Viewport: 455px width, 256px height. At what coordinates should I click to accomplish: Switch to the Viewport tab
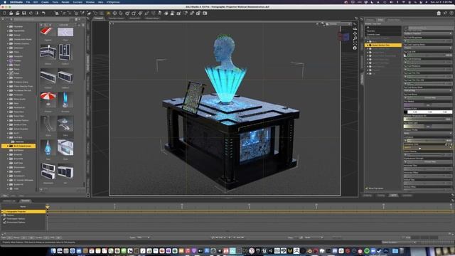tap(99, 18)
